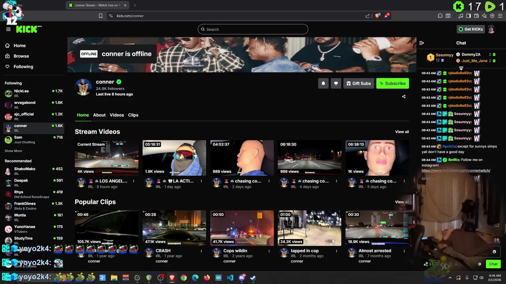Launch Google Chrome from taskbar
This screenshot has height=284, width=506.
coord(183,278)
